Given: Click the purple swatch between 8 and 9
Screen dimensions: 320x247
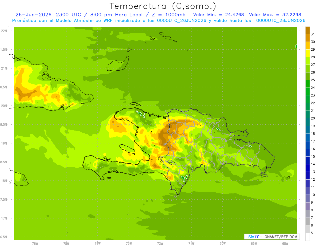Looking at the screenshot, I should [x=307, y=206].
